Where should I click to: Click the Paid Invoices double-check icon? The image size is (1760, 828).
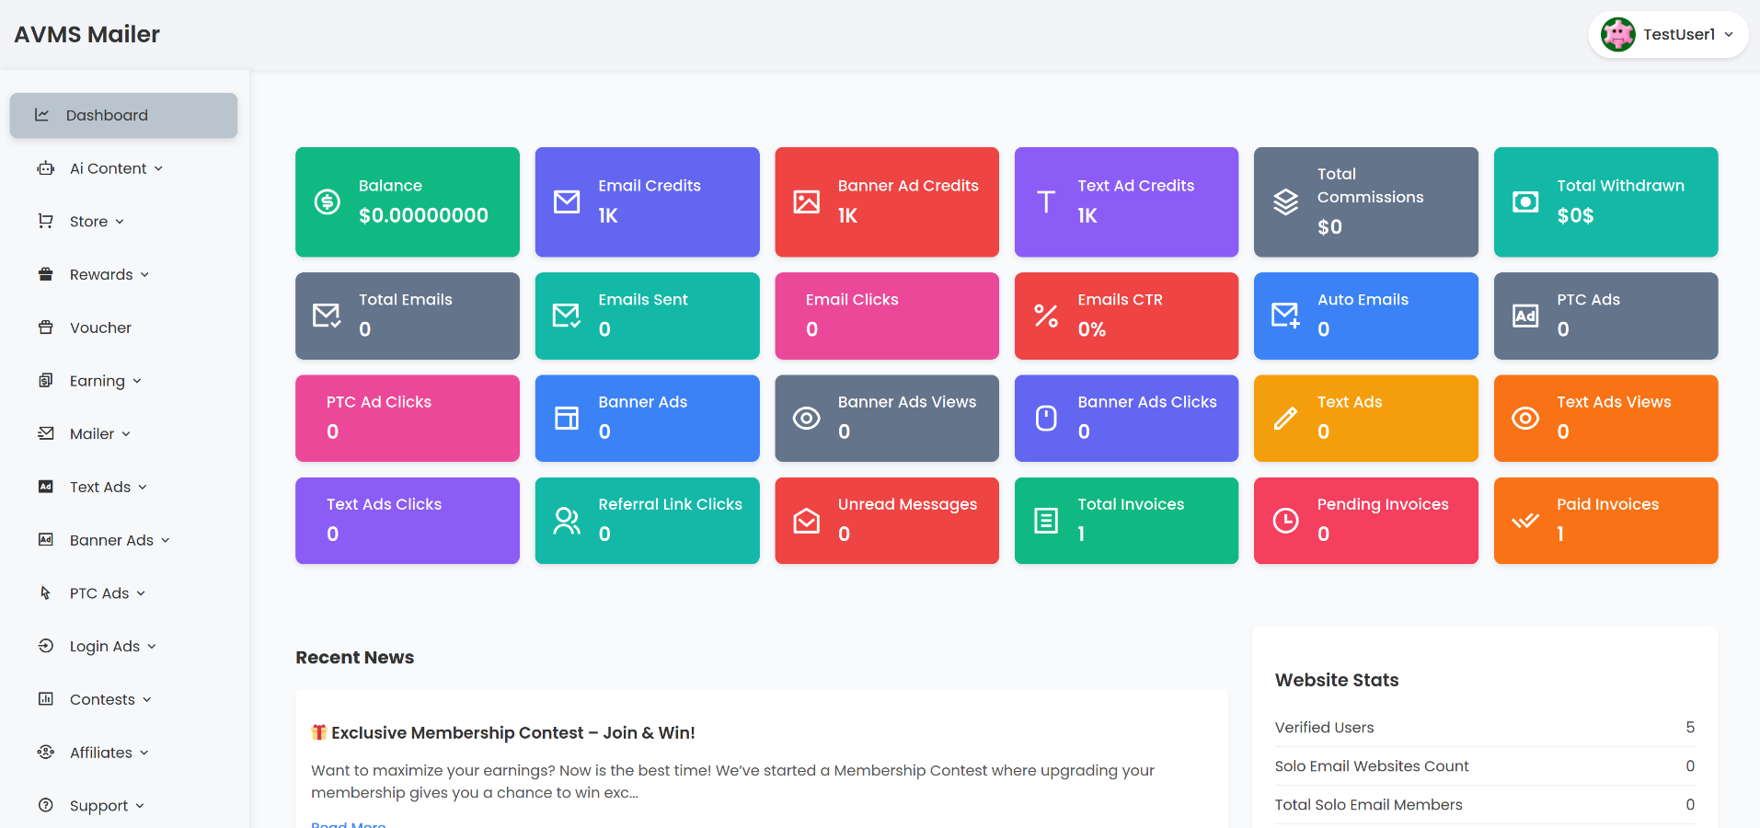(x=1524, y=521)
